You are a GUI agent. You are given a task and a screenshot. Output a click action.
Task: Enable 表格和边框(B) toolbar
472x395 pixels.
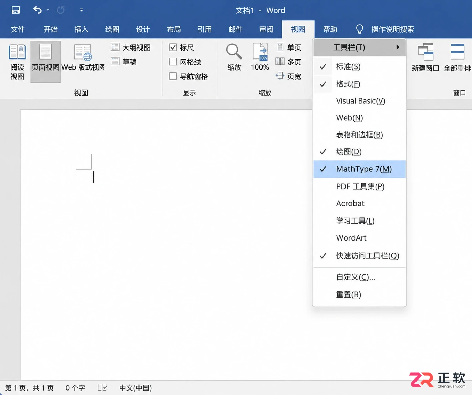[359, 135]
